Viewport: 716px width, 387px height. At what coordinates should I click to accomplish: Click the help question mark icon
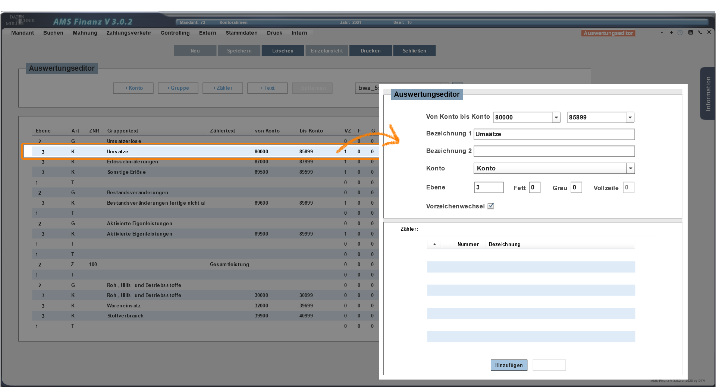[680, 33]
